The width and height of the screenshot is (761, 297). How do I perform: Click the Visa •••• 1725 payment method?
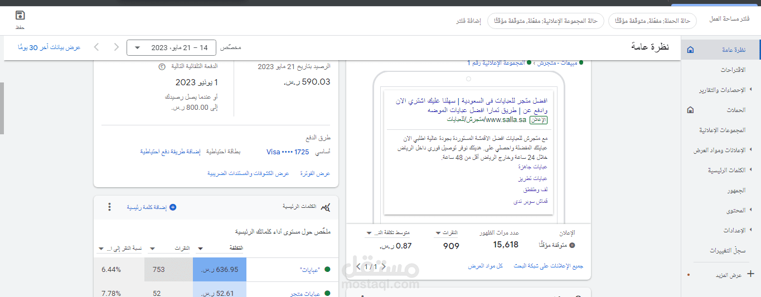coord(288,152)
